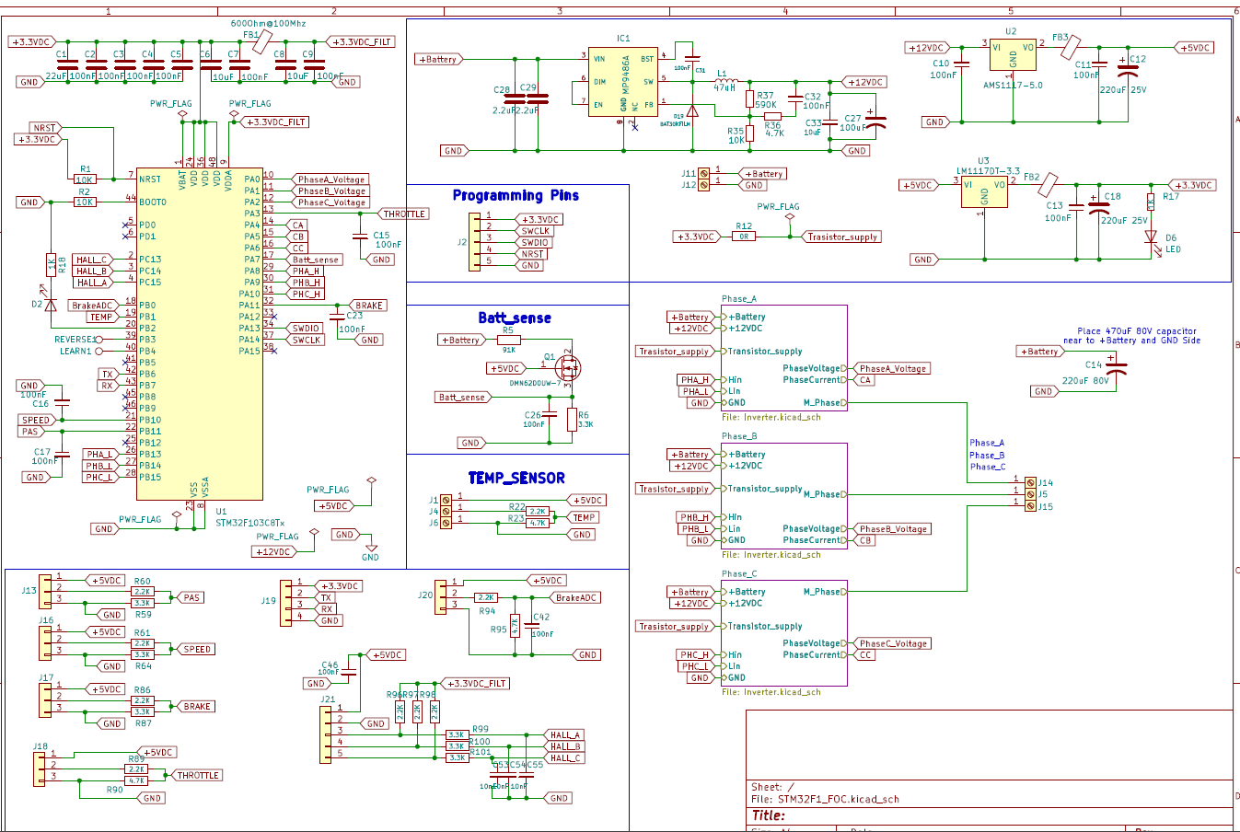Click the 'Title:' field in title block
This screenshot has width=1240, height=832.
pos(769,815)
